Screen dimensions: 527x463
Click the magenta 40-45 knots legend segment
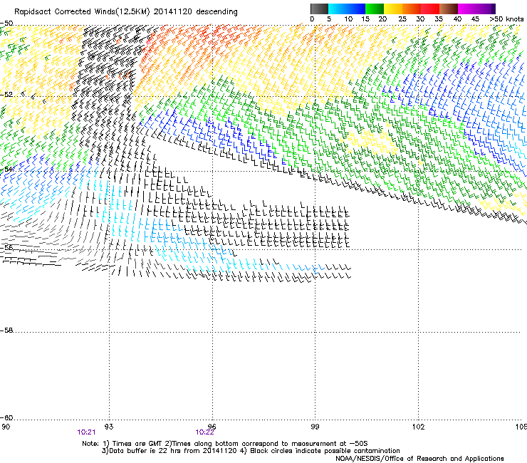tap(467, 9)
